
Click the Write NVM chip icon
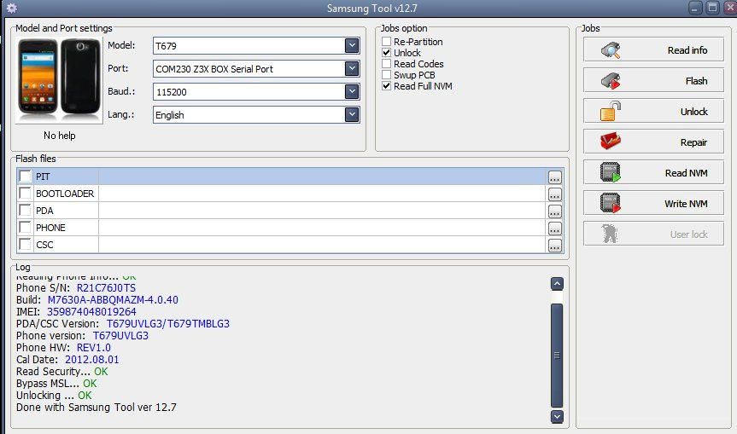[611, 203]
